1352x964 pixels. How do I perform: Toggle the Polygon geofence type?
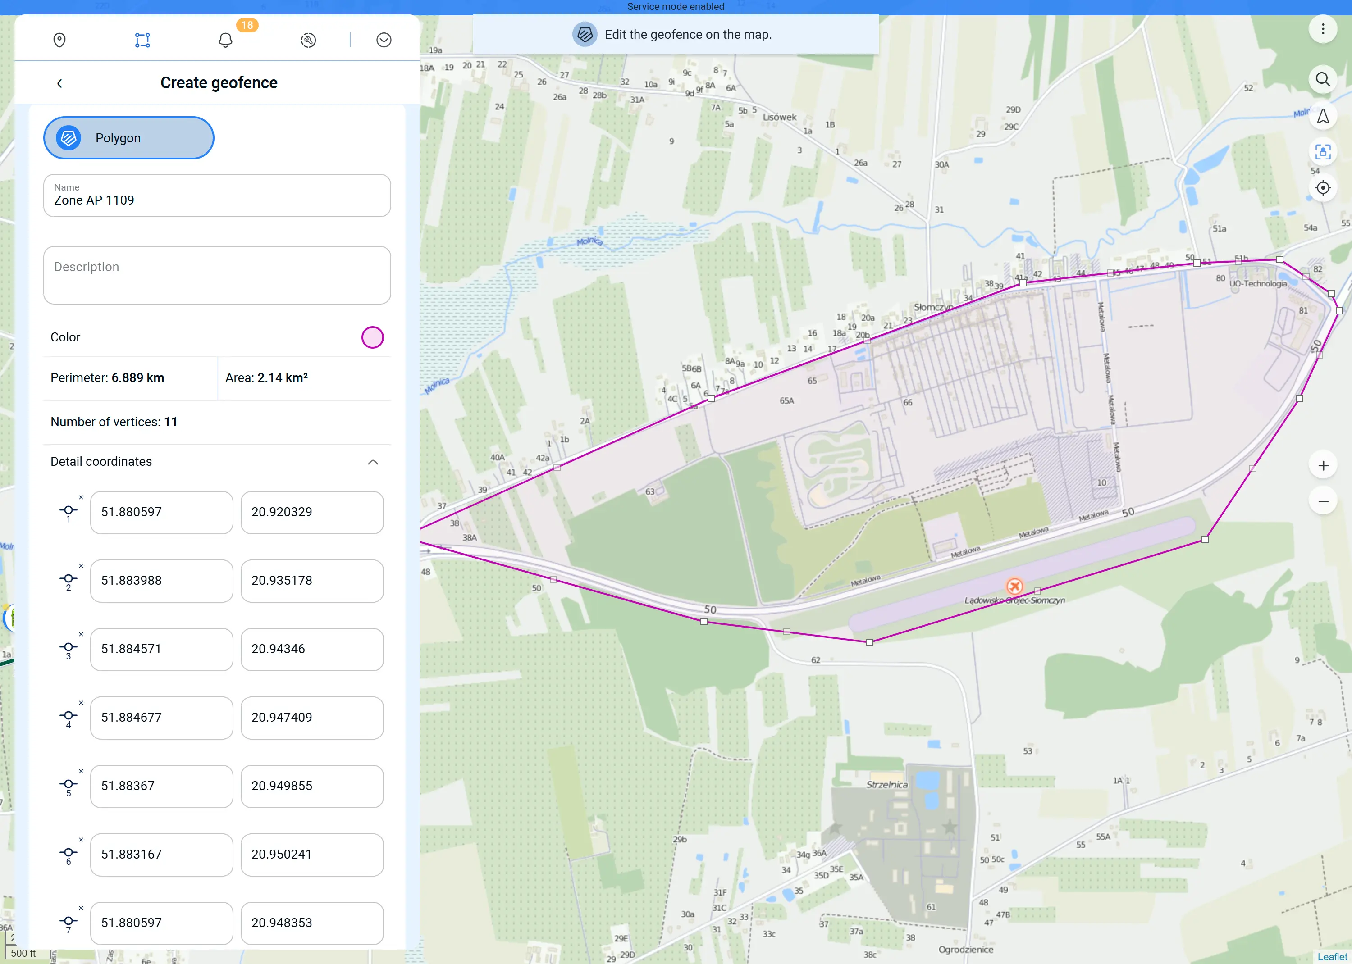[128, 138]
